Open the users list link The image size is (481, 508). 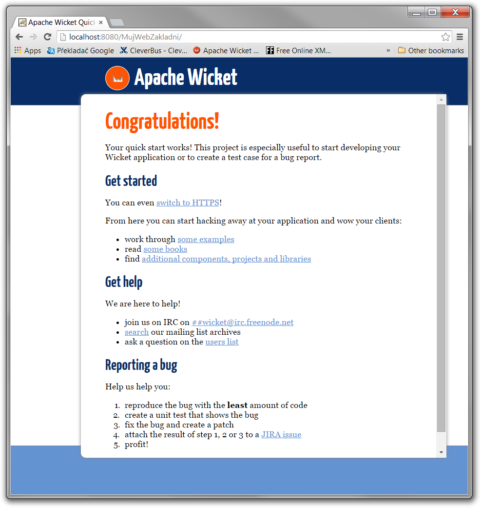[222, 342]
